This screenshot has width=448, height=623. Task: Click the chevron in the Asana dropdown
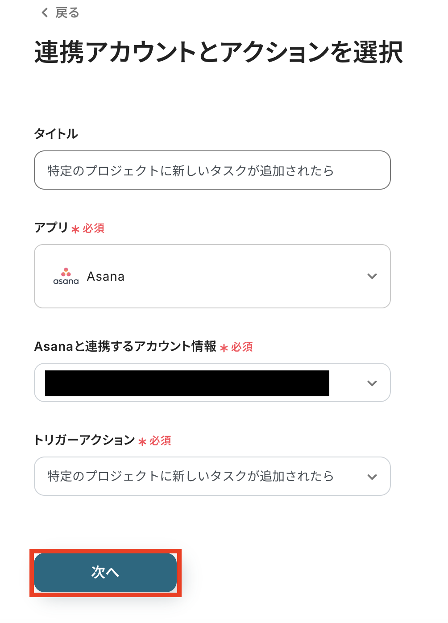(x=372, y=276)
